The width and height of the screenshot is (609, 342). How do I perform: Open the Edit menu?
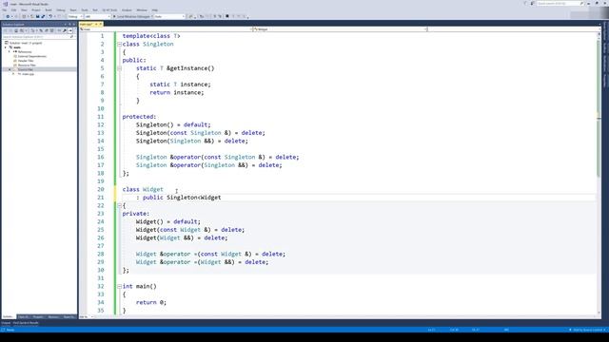[x=13, y=10]
